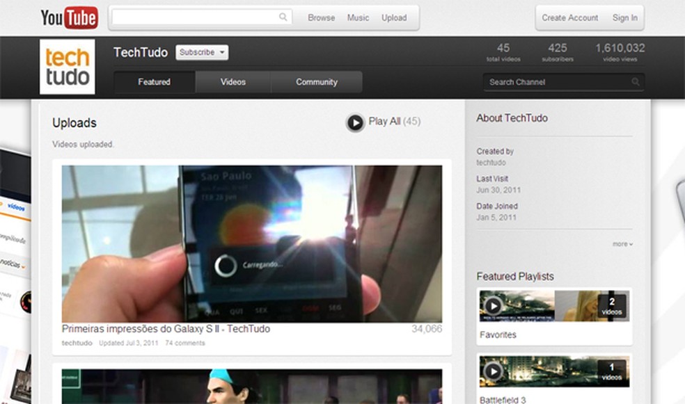
Task: Click the Create Account button
Action: [569, 18]
